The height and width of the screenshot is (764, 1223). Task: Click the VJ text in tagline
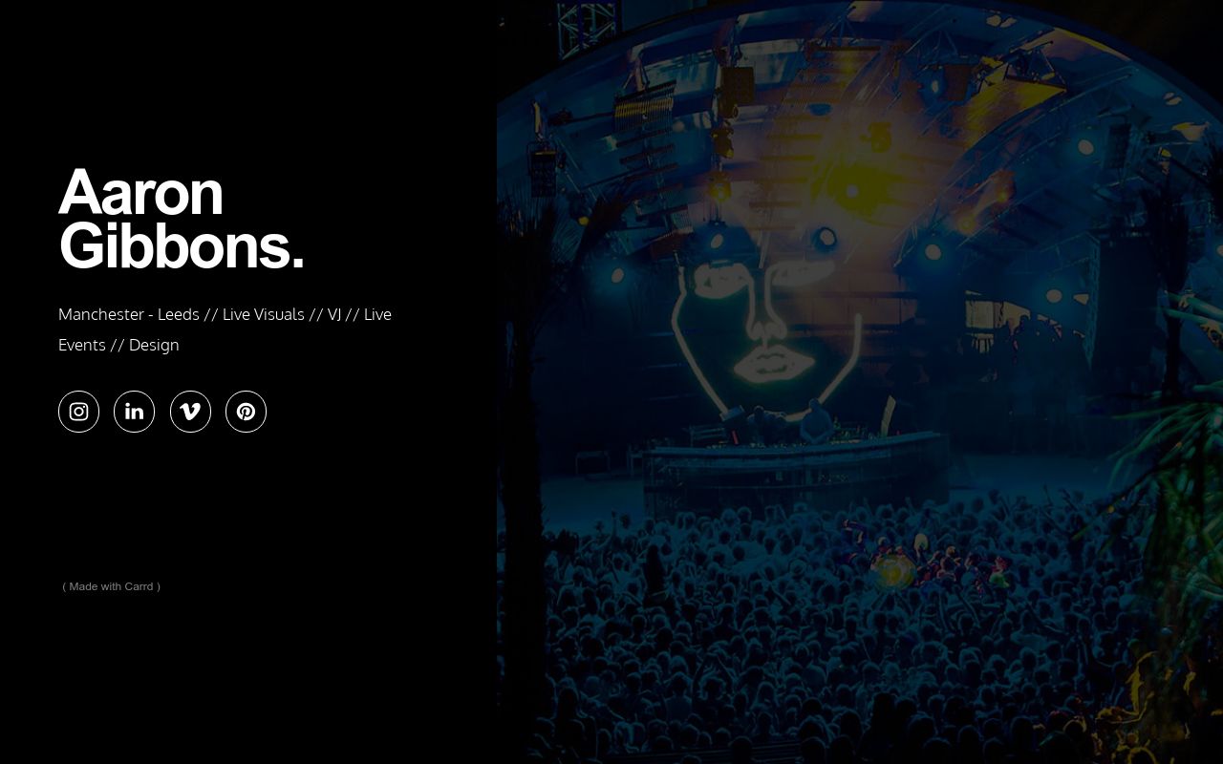[334, 314]
